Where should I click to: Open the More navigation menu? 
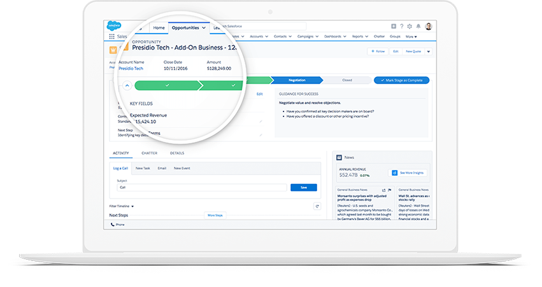(x=411, y=37)
